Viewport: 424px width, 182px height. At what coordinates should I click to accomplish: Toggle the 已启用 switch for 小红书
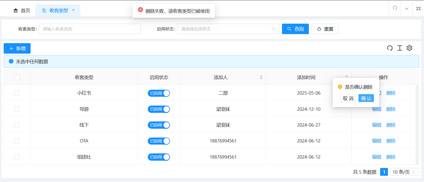pos(159,93)
